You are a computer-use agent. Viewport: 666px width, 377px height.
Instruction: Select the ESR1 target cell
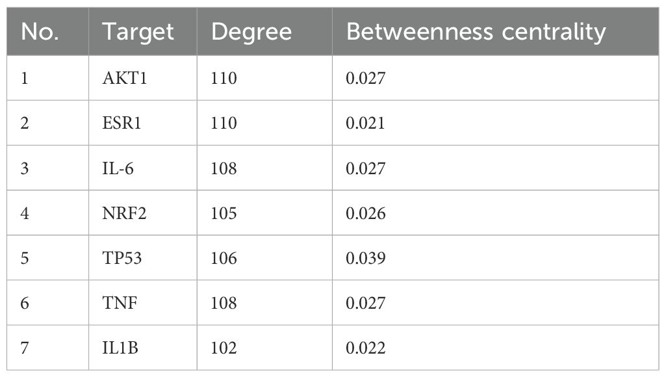[122, 123]
